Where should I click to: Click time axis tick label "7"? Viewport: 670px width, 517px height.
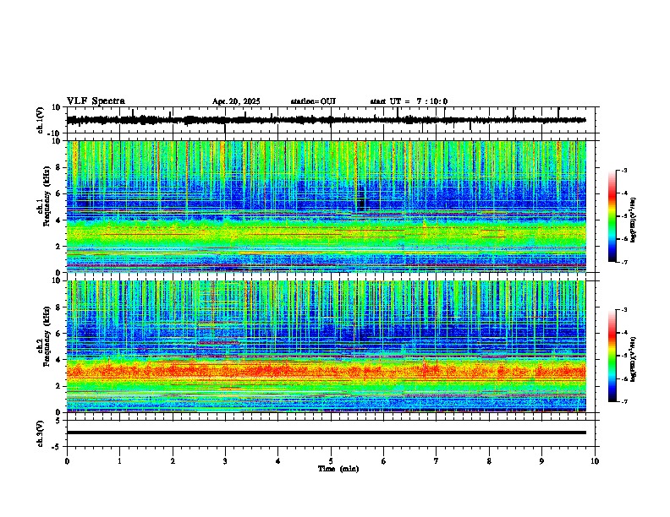point(437,461)
